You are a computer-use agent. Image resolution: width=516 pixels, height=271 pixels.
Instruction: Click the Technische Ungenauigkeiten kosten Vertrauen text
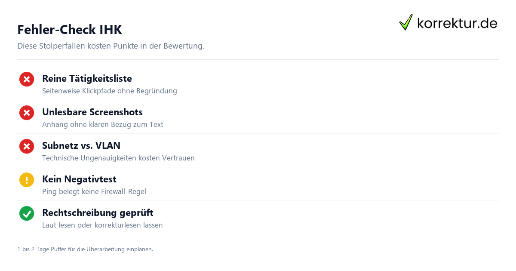point(118,158)
